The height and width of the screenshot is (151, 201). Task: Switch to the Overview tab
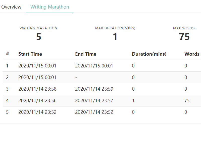coord(11,7)
